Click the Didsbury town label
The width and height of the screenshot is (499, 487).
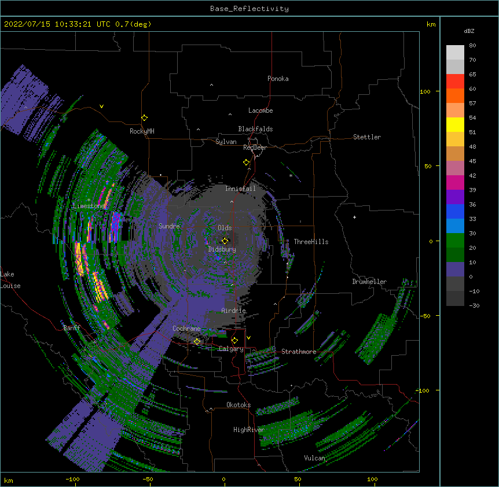click(x=222, y=249)
